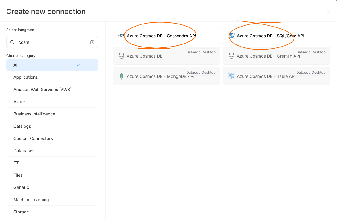Click Dataedo Desktop badge on MongoDB API card
This screenshot has height=222, width=337.
point(201,72)
